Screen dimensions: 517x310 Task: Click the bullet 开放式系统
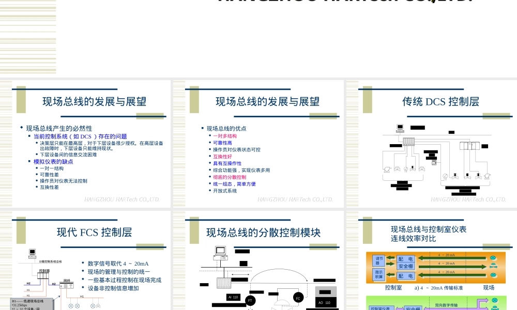pyautogui.click(x=224, y=191)
